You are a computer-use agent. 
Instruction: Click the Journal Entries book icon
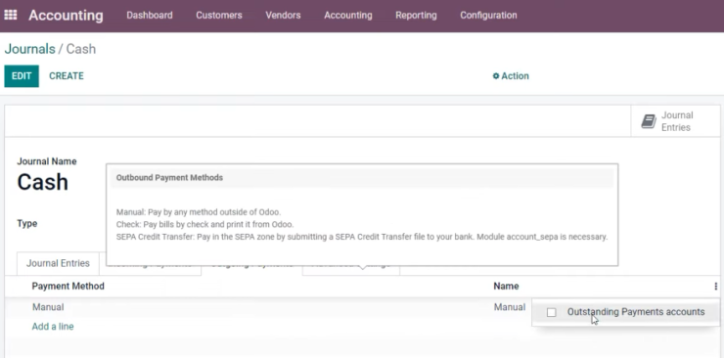tap(649, 121)
